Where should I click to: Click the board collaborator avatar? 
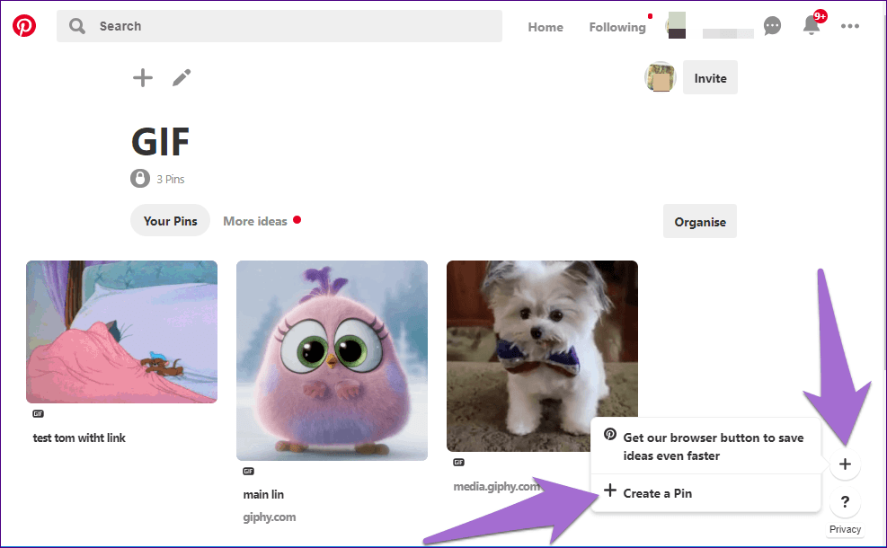(x=661, y=77)
